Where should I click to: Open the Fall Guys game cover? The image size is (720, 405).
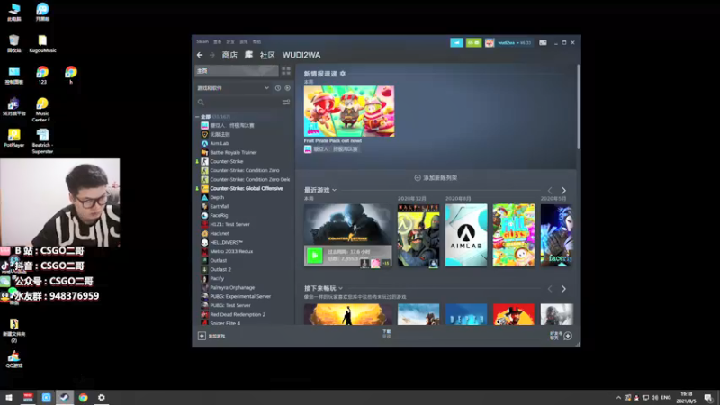[514, 235]
